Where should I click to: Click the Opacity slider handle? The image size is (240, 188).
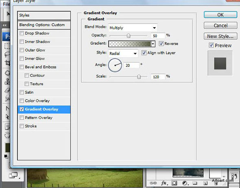(x=129, y=36)
